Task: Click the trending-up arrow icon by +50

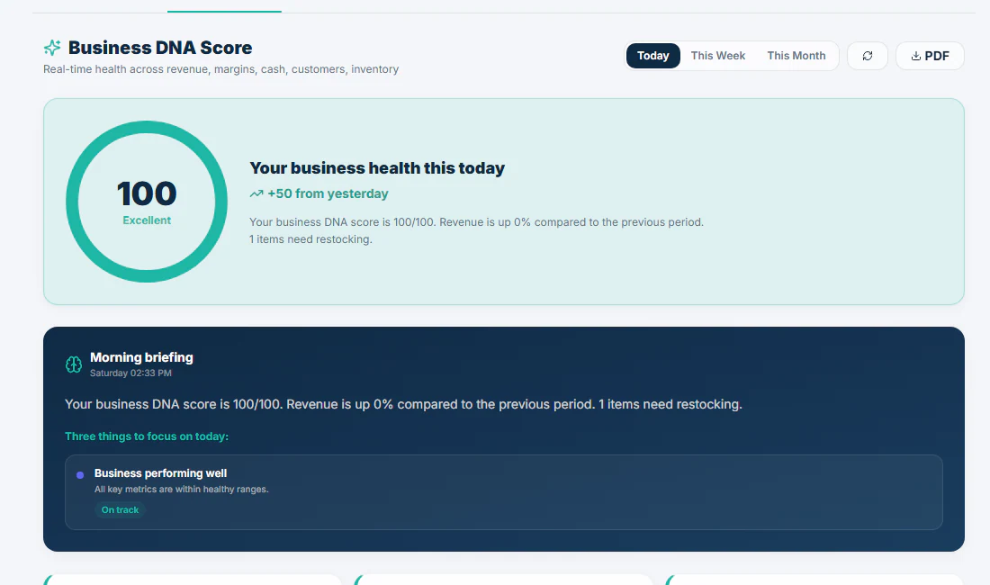Action: tap(256, 193)
